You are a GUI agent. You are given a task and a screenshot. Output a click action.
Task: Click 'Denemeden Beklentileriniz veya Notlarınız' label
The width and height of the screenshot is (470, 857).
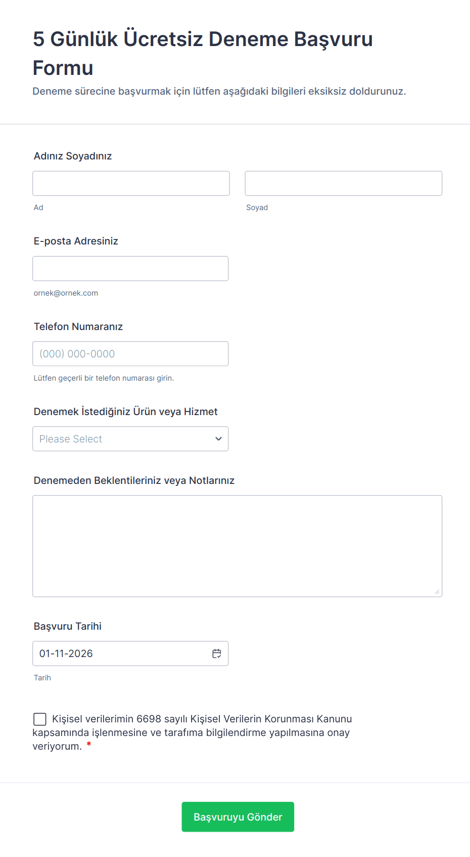[134, 480]
